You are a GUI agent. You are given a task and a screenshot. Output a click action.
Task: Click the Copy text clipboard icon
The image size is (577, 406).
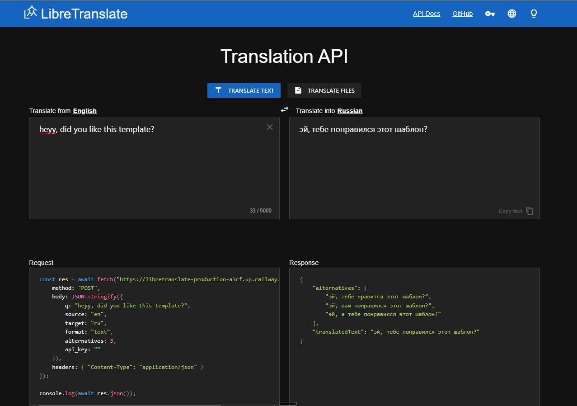click(x=530, y=211)
